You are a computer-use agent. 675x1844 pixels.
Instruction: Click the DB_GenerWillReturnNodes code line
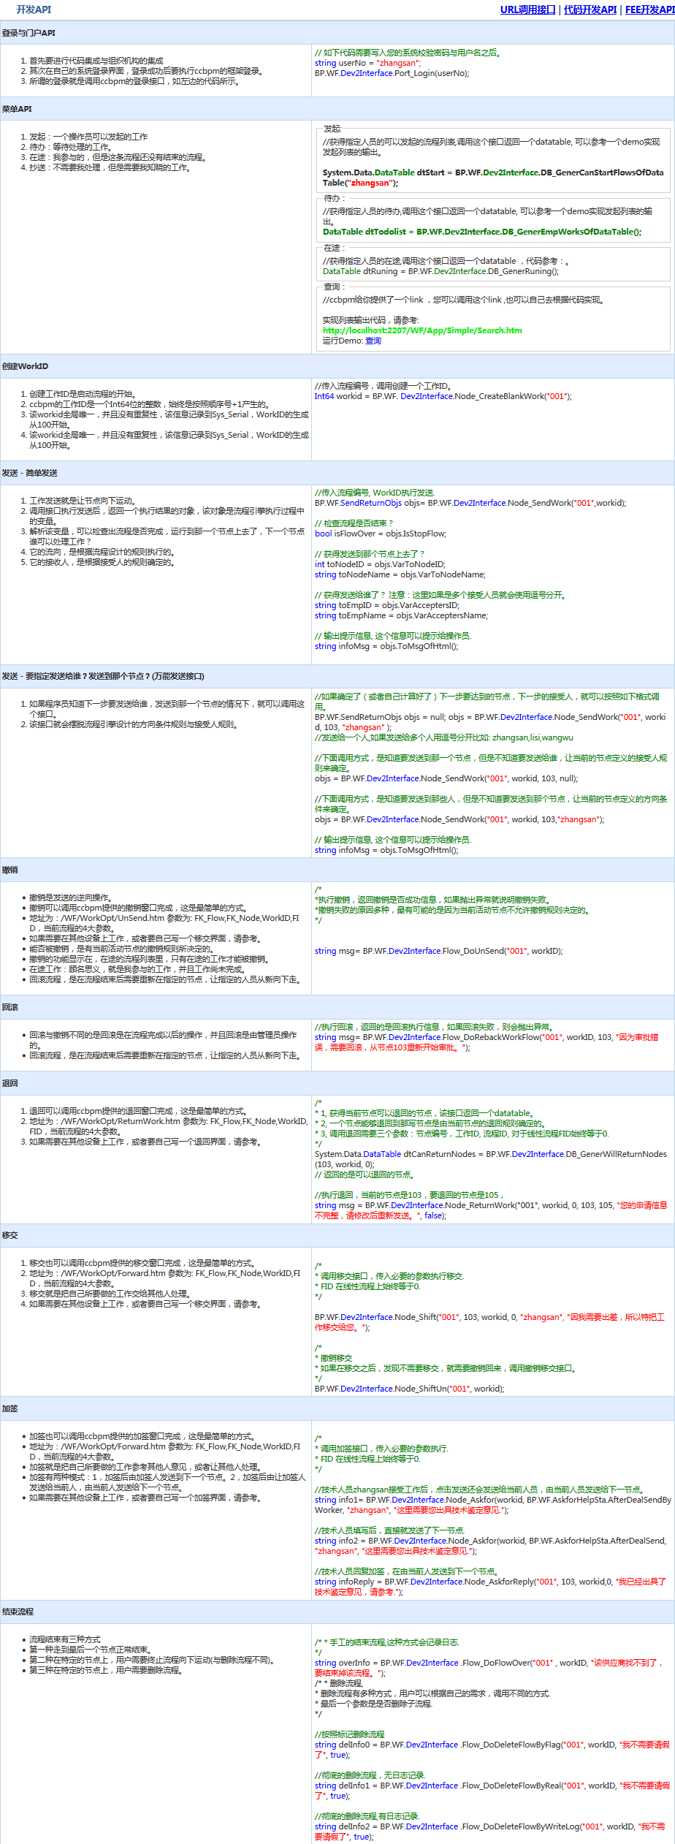(x=491, y=1159)
